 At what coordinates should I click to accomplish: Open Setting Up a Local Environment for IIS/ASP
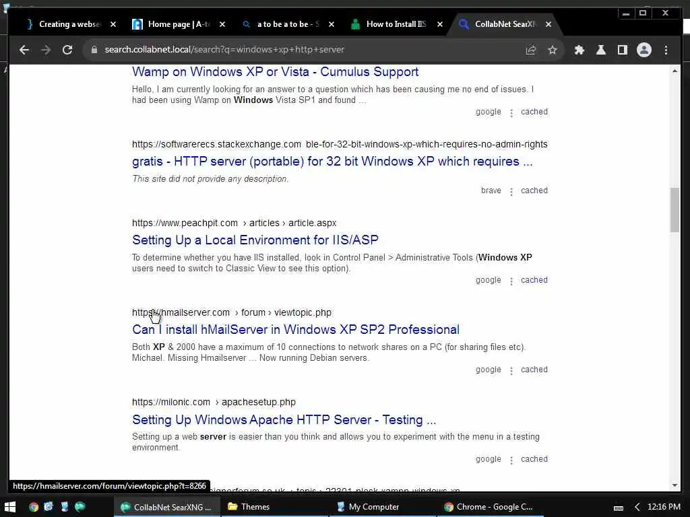(255, 240)
